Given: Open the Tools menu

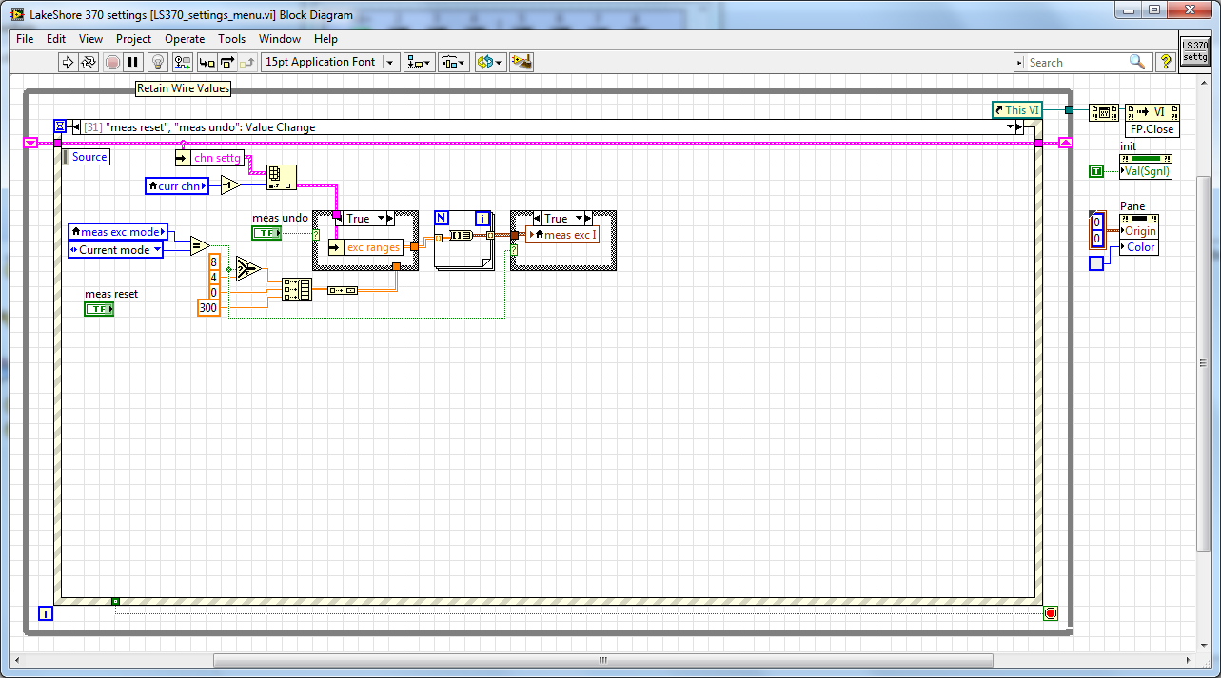Looking at the screenshot, I should pyautogui.click(x=231, y=39).
